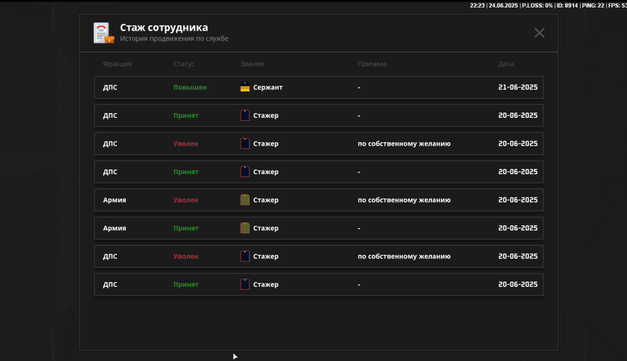The height and width of the screenshot is (361, 627).
Task: Click Стажер badge in row directly below Сержант
Action: pos(245,115)
